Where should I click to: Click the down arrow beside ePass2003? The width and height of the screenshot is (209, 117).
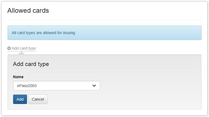(x=94, y=86)
